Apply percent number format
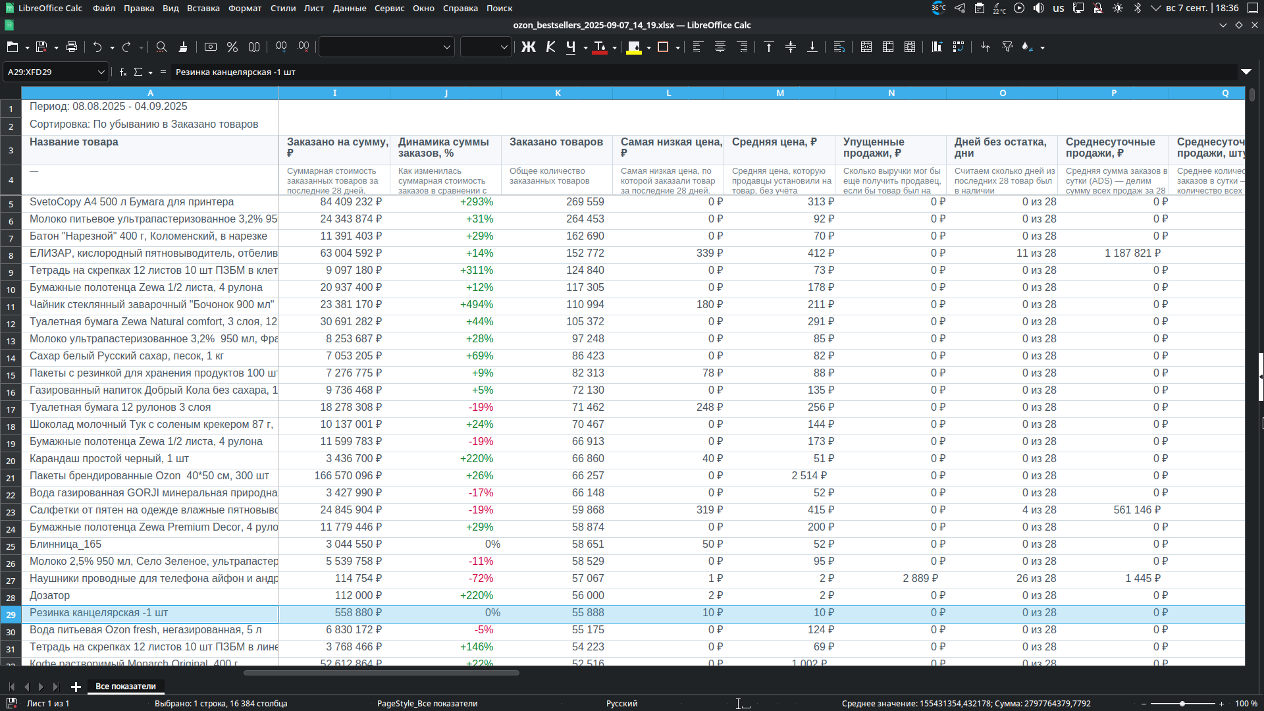This screenshot has height=711, width=1264. pyautogui.click(x=232, y=47)
